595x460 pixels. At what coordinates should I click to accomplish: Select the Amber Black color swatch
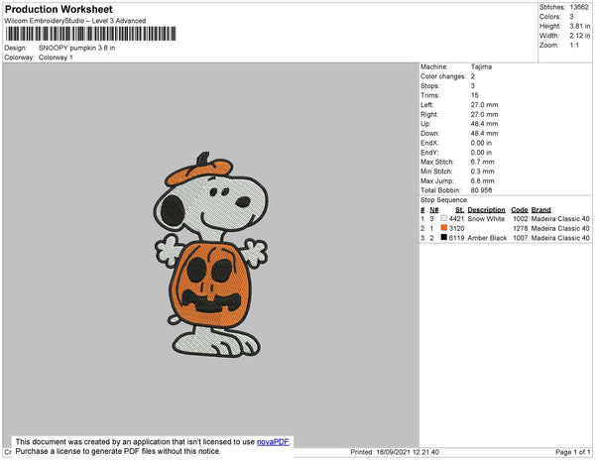coord(444,237)
